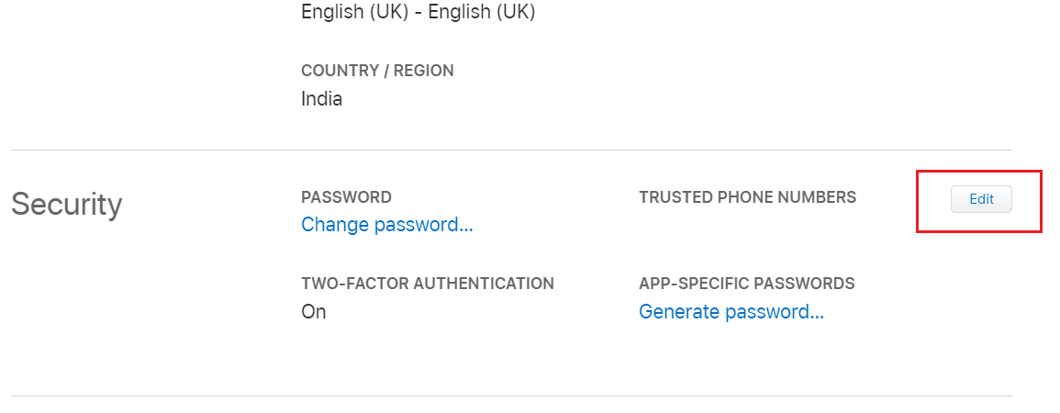Click the COUNTRY / REGION label
The width and height of the screenshot is (1060, 413).
pos(377,71)
